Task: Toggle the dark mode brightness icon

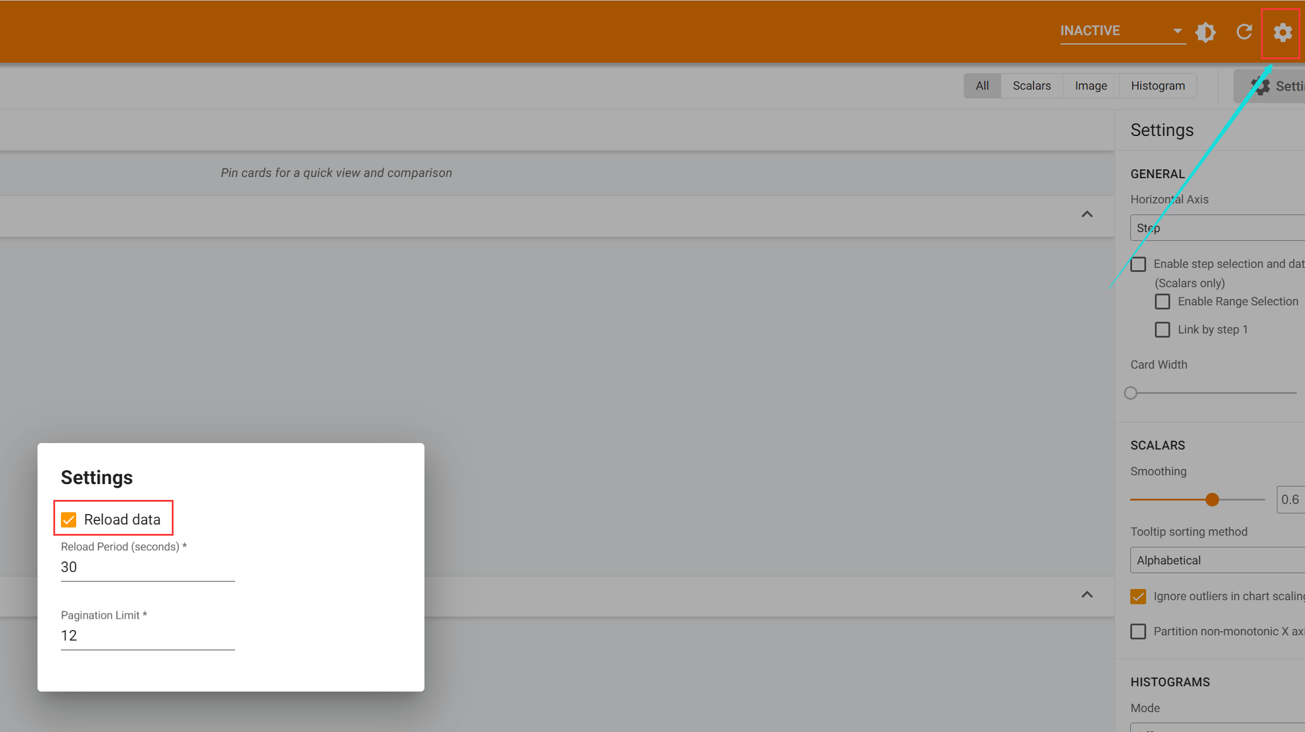Action: click(1205, 32)
